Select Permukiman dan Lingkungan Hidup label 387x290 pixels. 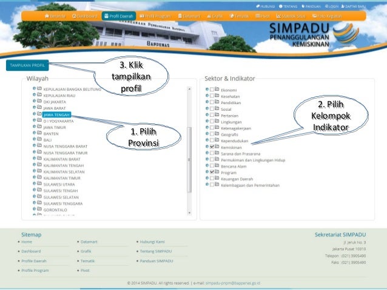click(x=253, y=160)
